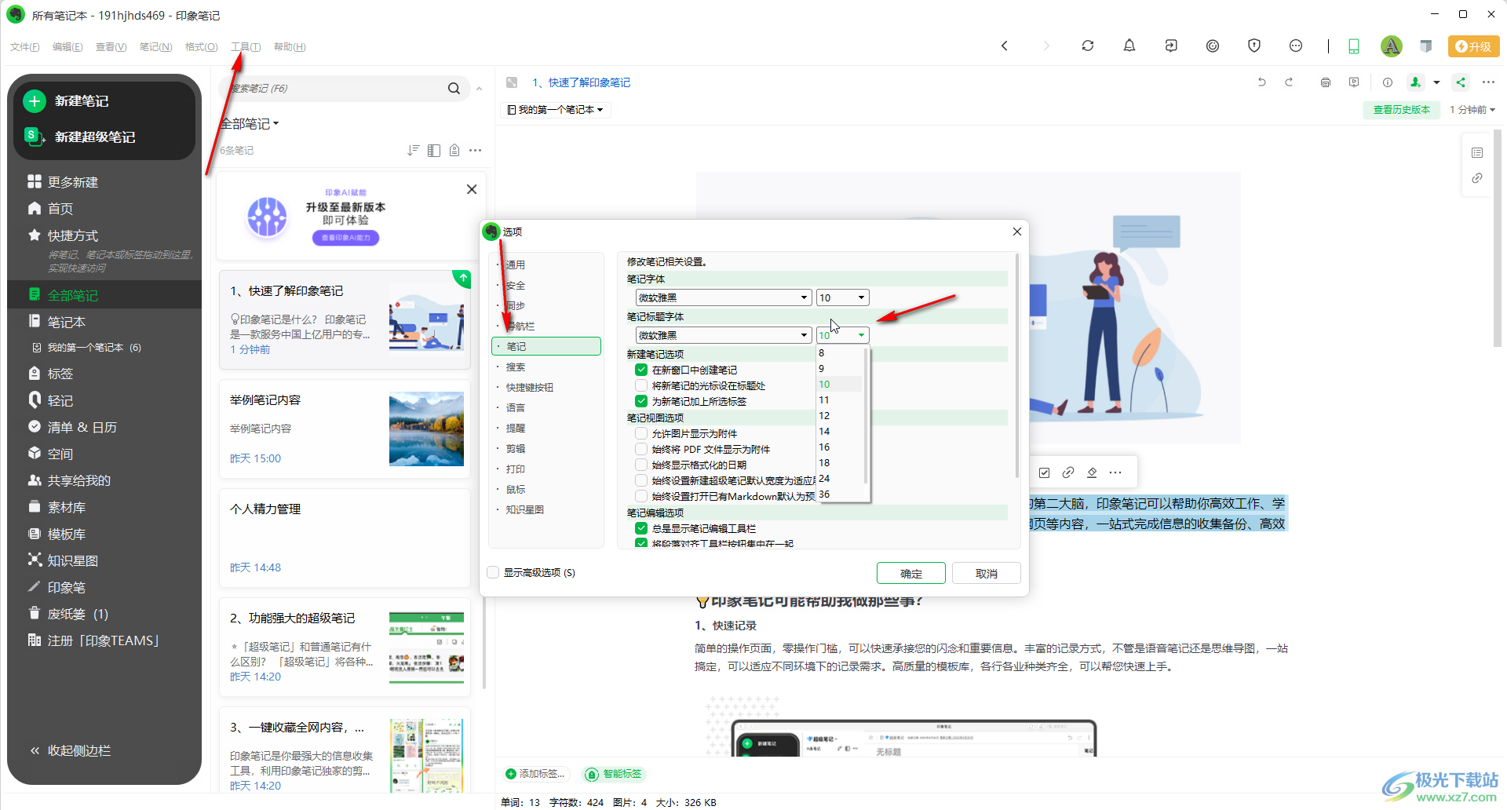Toggle 始终设置新建超级笔记默认宽度 checkbox
Viewport: 1507px width, 810px height.
pos(641,480)
